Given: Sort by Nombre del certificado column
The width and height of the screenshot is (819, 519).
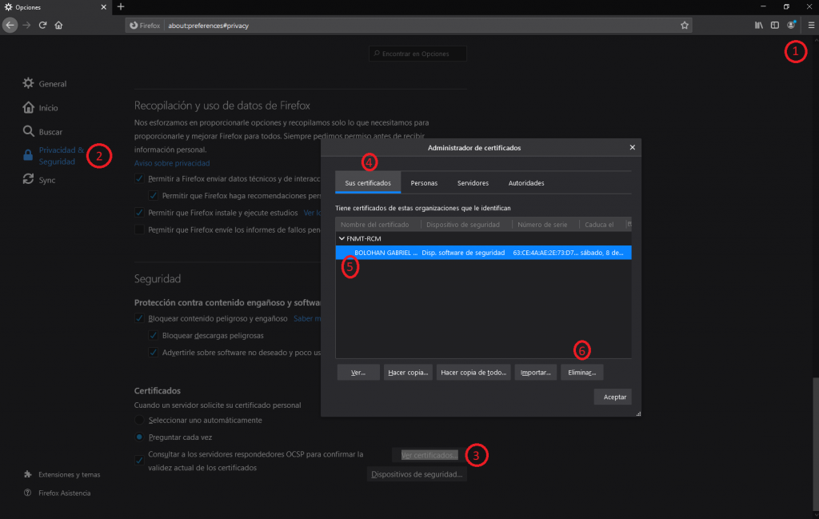Looking at the screenshot, I should [378, 225].
